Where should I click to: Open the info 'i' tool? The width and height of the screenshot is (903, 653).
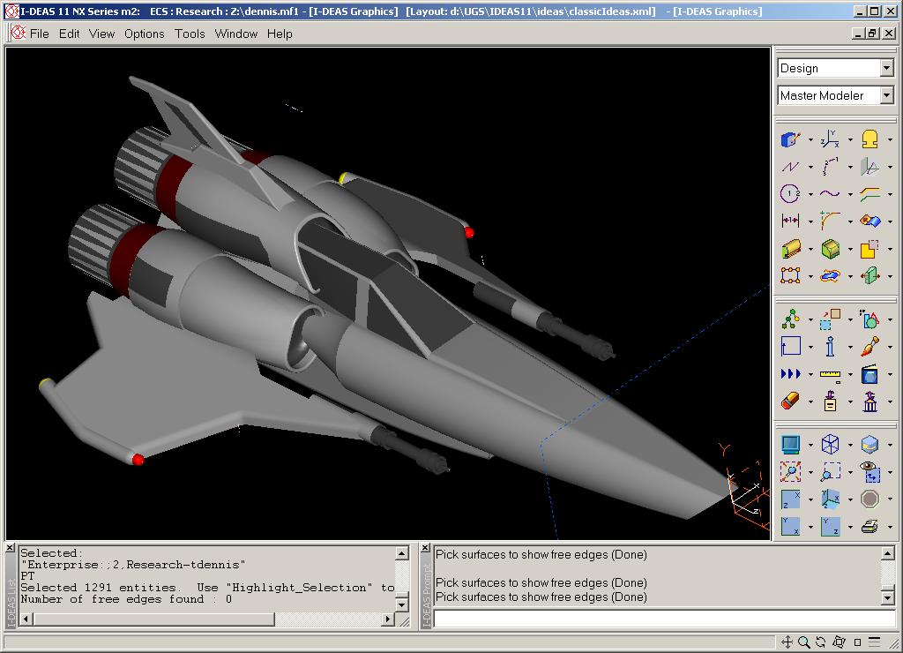coord(830,346)
